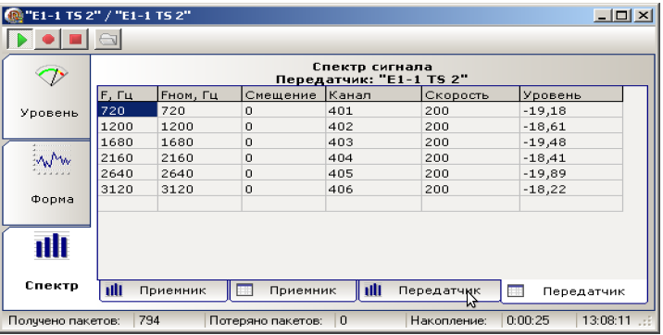663x335 pixels.
Task: Click Смещение column header
Action: click(x=283, y=94)
